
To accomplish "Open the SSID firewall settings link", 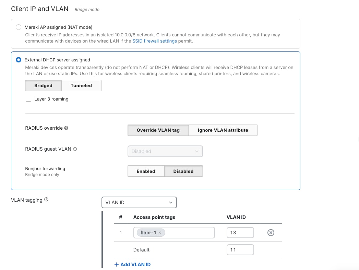I will click(x=155, y=41).
